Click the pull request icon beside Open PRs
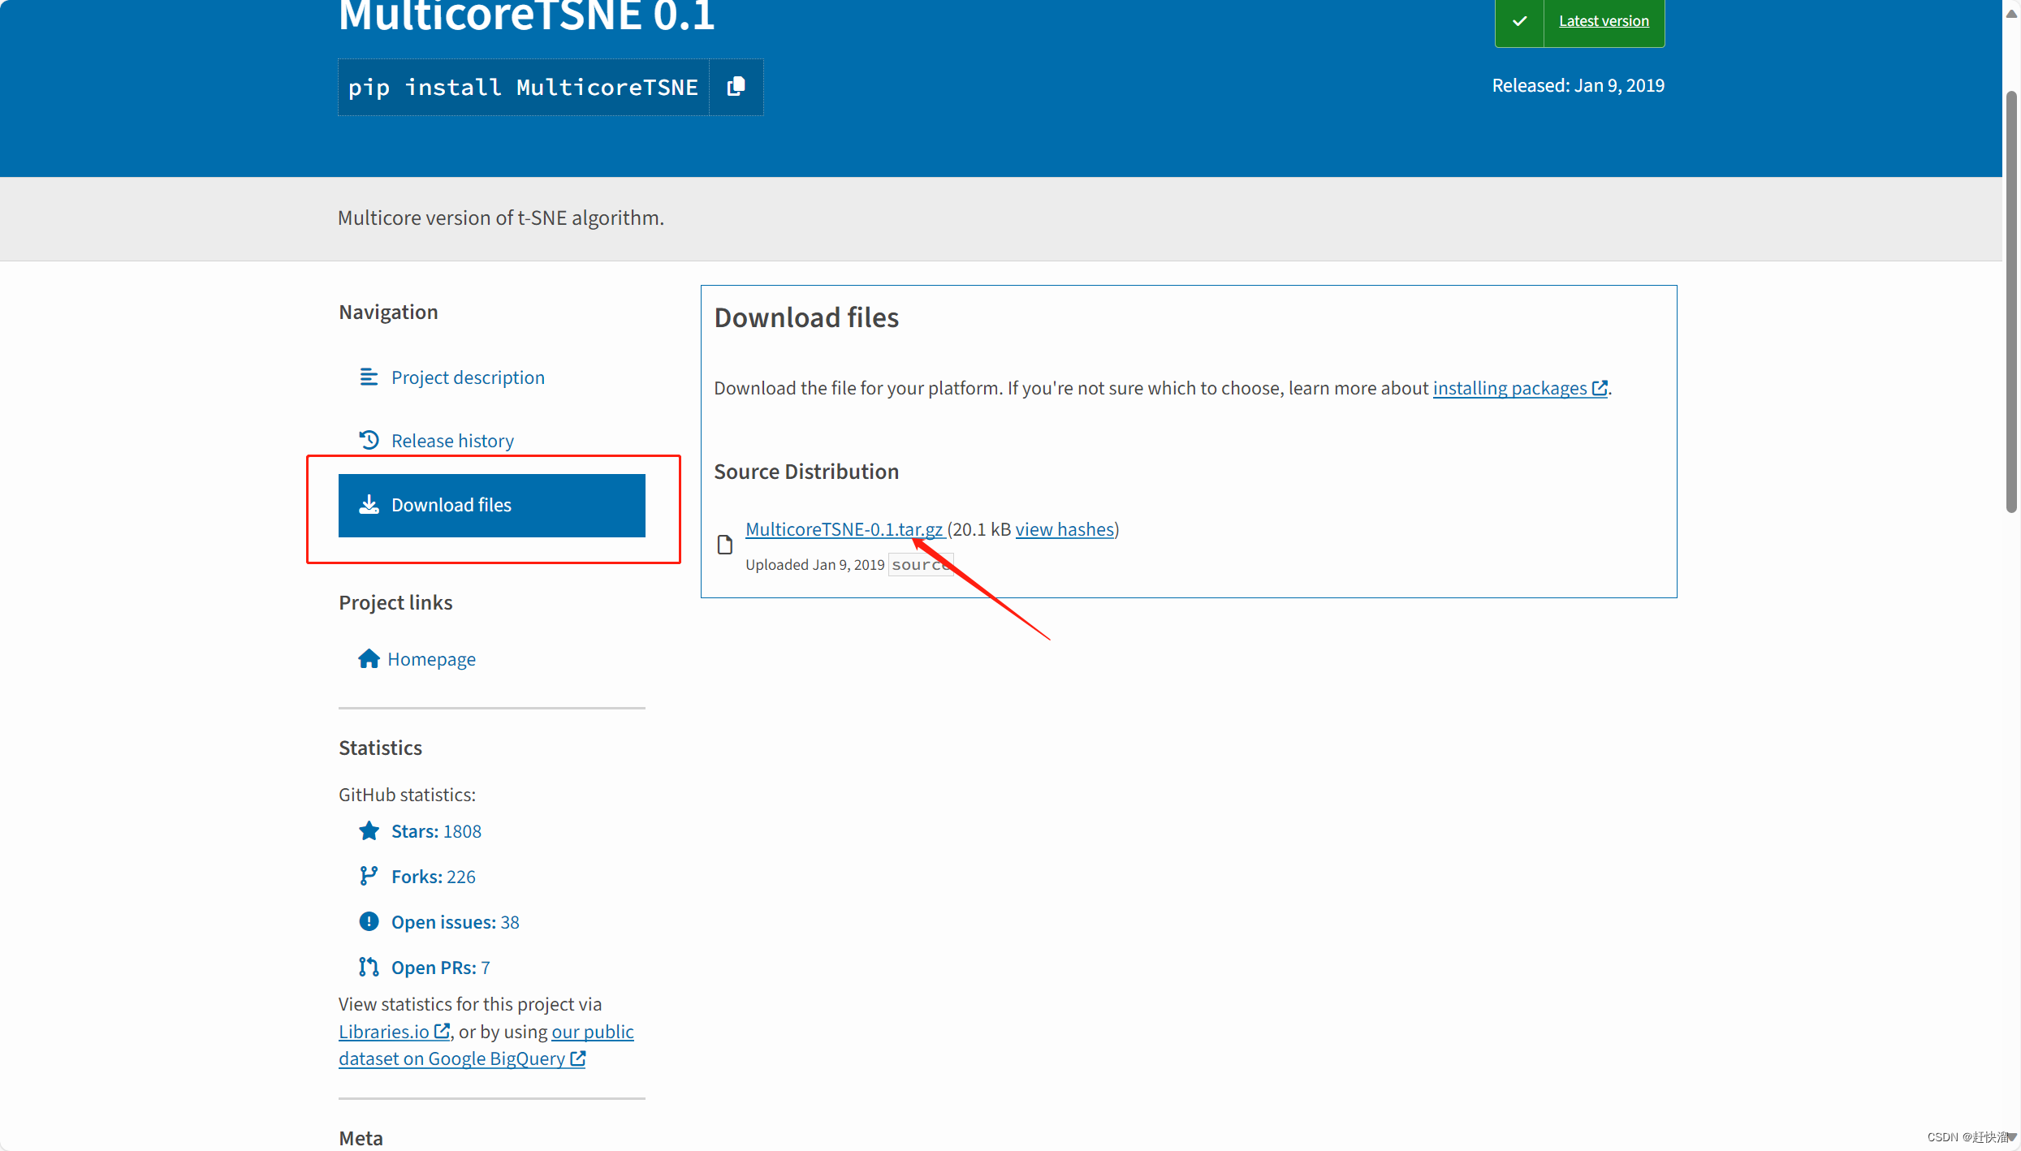The image size is (2021, 1151). pyautogui.click(x=369, y=966)
